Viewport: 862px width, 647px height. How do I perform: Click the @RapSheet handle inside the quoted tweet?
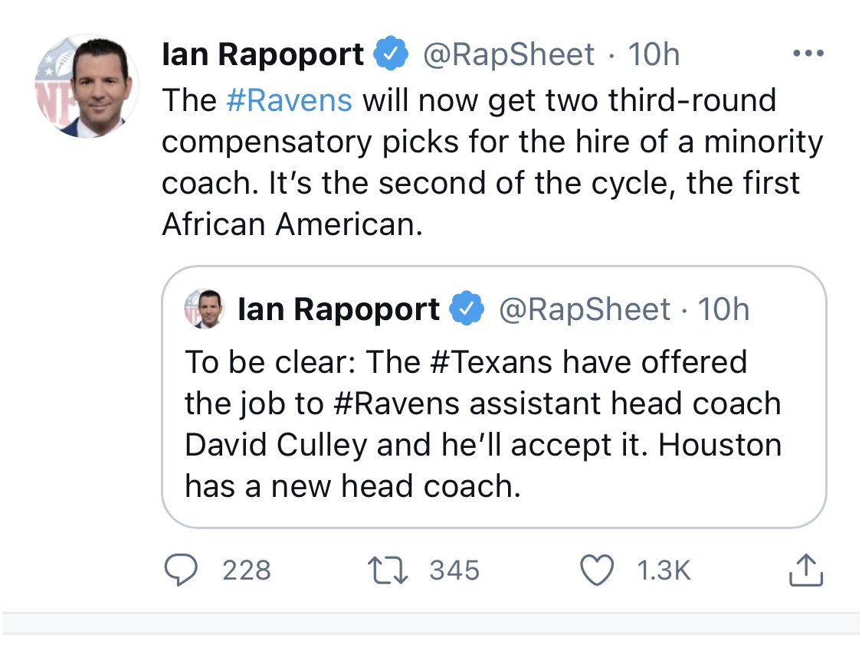(x=585, y=309)
